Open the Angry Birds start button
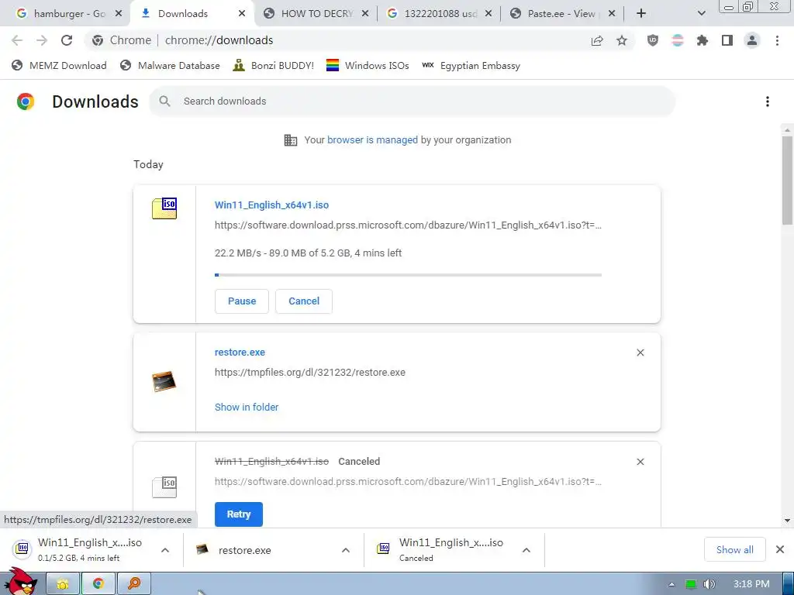794x595 pixels. tap(20, 582)
